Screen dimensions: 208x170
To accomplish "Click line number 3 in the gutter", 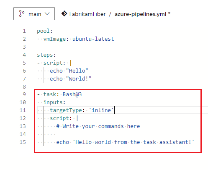I will coord(24,47).
